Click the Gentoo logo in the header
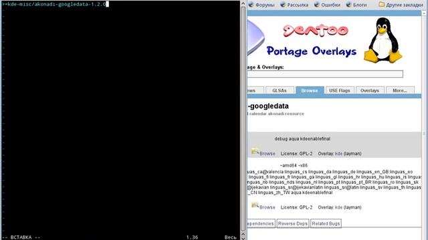 pyautogui.click(x=316, y=30)
